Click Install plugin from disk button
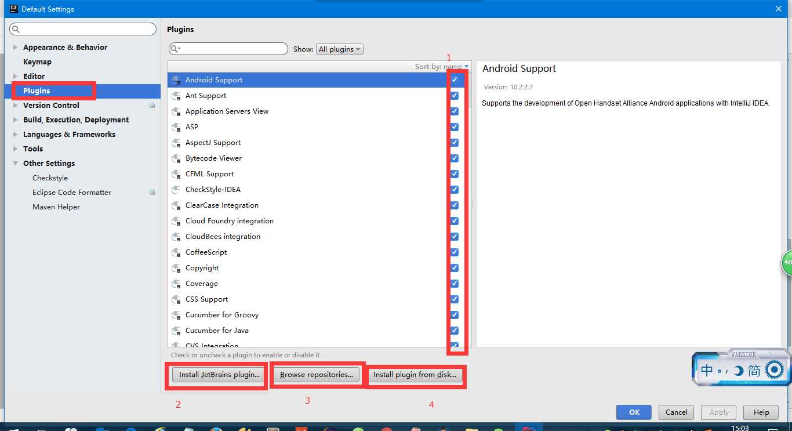The height and width of the screenshot is (431, 792). click(415, 375)
